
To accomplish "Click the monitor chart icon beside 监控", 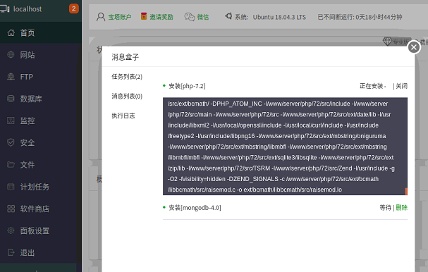I will (11, 120).
